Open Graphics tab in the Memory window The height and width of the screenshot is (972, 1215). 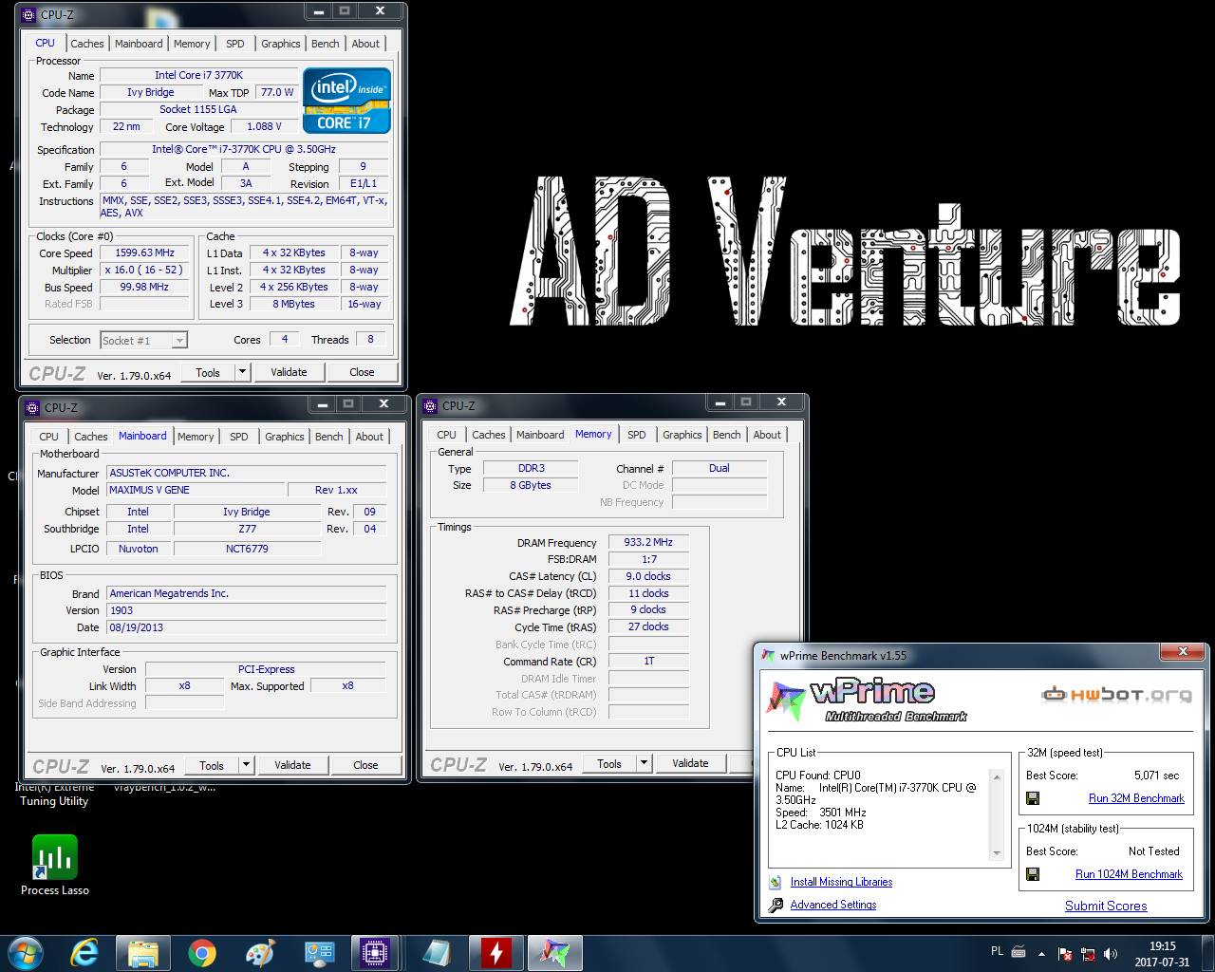point(682,435)
